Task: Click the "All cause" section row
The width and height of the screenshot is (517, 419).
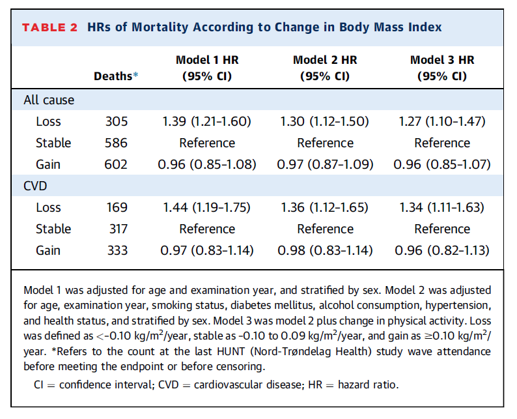Action: [x=49, y=100]
